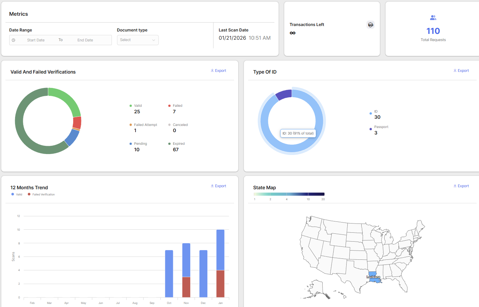Export the State Map data
Screen dimensions: 479x307
(x=461, y=186)
